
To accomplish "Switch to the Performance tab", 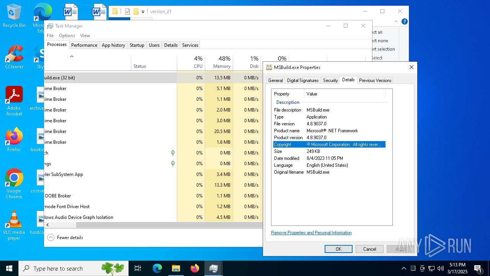I will click(x=84, y=45).
